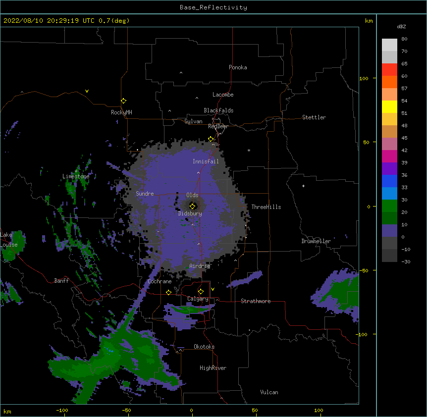Click the Sylvan label on the map

coord(193,121)
